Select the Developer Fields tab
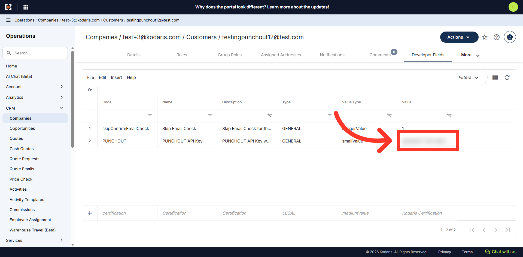The width and height of the screenshot is (523, 257). (x=428, y=55)
